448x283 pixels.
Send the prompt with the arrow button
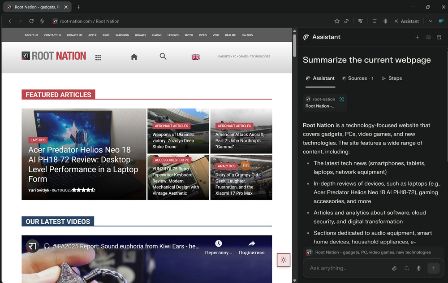click(x=433, y=268)
